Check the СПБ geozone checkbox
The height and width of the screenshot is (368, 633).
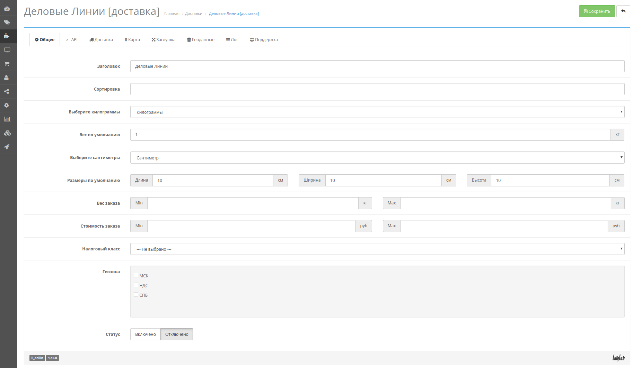click(136, 295)
